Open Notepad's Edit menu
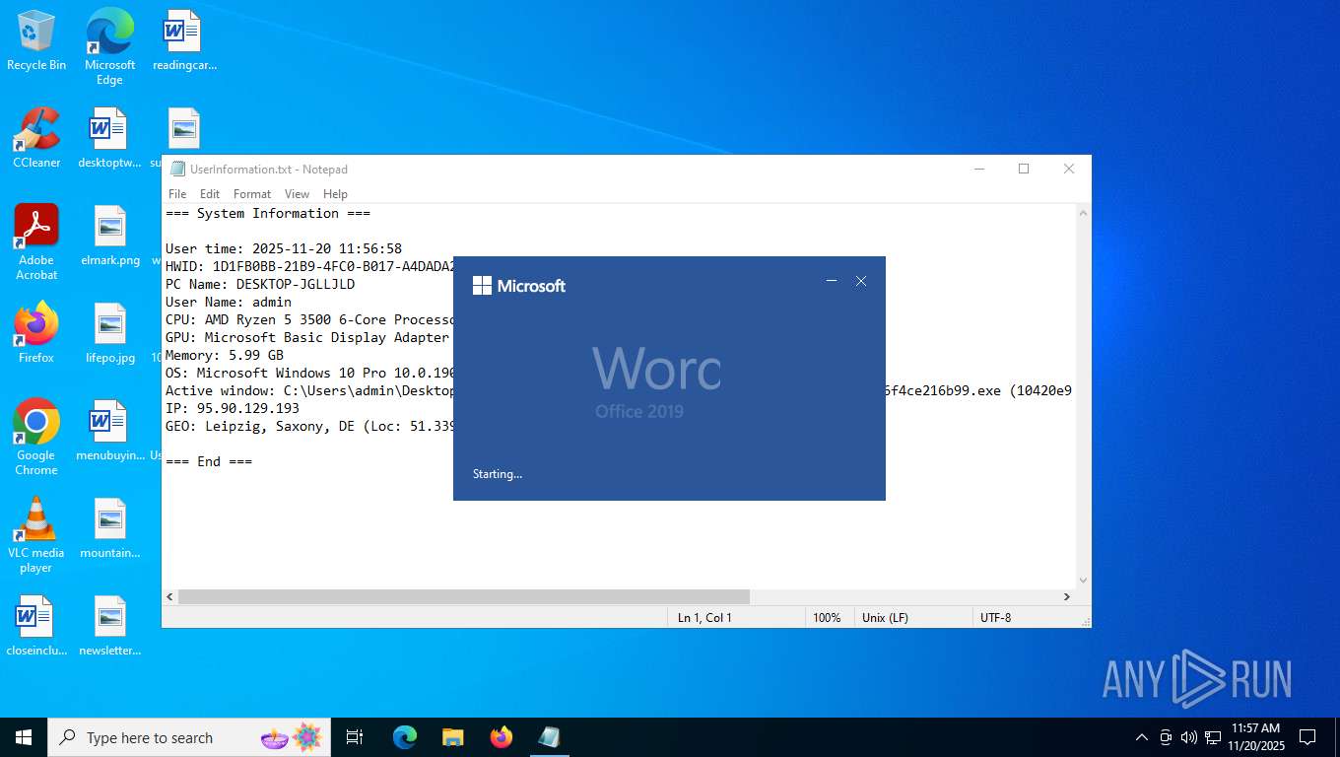1340x757 pixels. click(210, 194)
